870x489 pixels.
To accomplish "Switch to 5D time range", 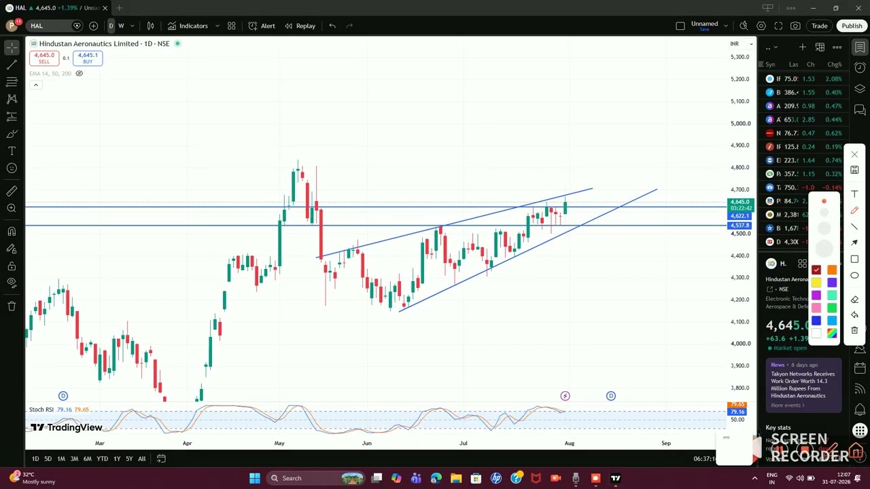I will coord(48,459).
